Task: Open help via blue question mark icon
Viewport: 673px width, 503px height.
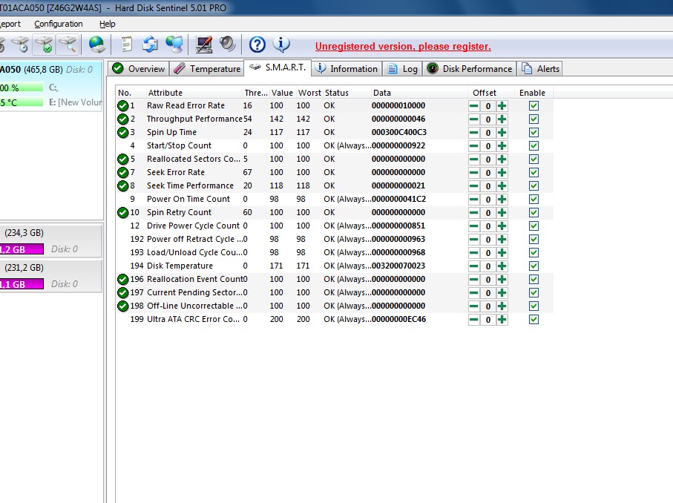Action: click(x=257, y=45)
